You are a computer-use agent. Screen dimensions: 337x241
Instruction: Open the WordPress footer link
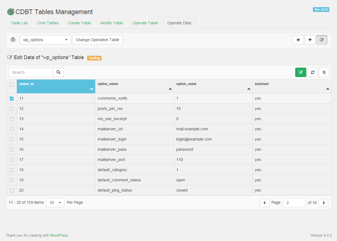59,235
